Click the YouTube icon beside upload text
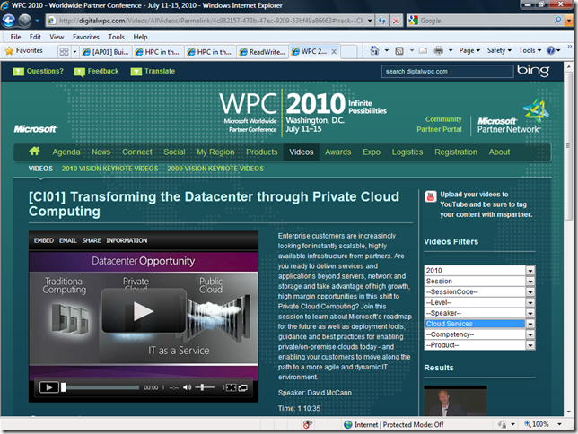578x434 pixels. (x=431, y=196)
